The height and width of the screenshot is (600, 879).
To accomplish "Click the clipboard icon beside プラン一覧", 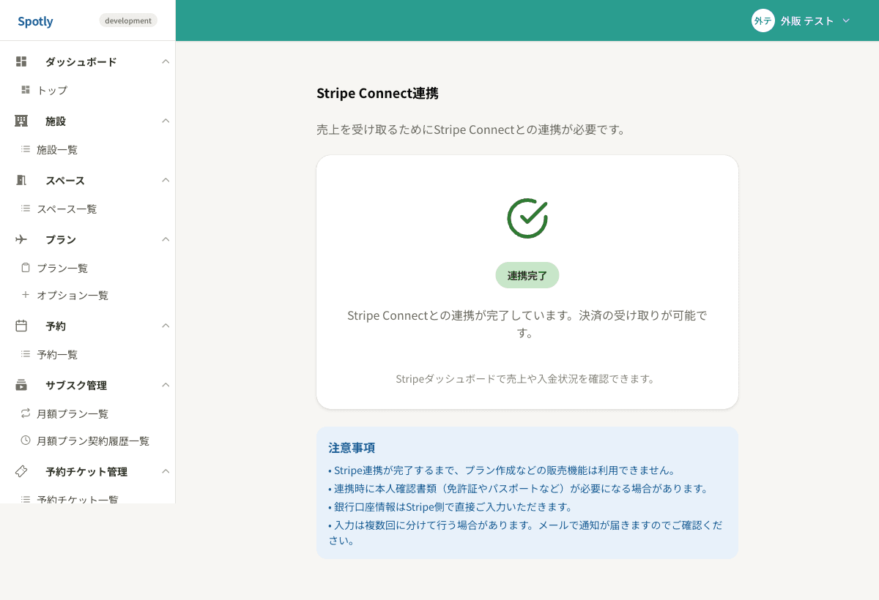I will [26, 268].
